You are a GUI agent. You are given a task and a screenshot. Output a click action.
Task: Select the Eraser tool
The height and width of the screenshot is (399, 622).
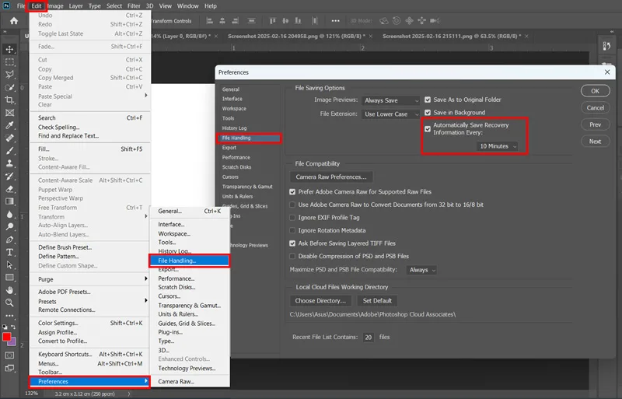pos(9,189)
